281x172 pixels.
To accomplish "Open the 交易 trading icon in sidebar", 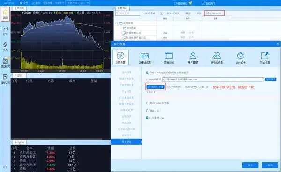I will coord(5,46).
